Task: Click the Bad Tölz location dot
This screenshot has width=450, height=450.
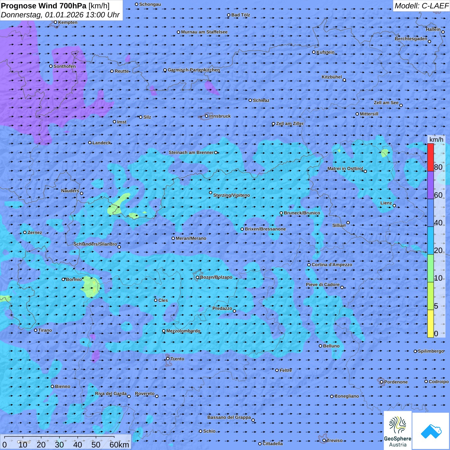Action: [229, 15]
